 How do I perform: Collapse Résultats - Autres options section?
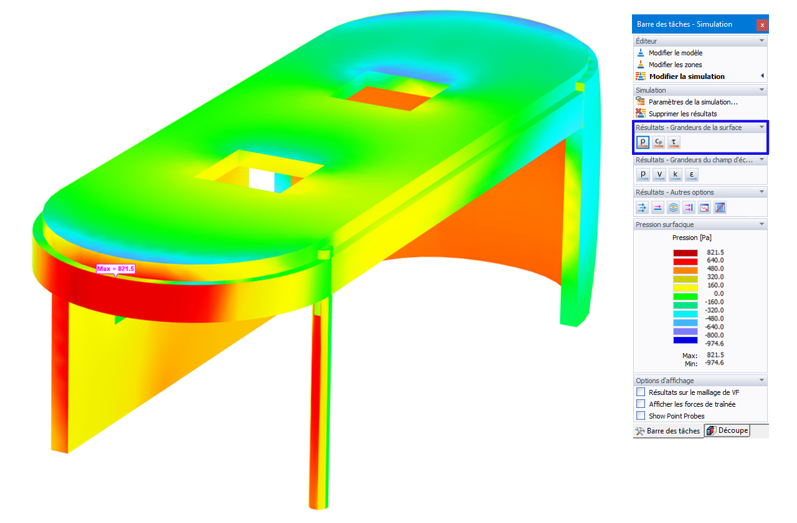pyautogui.click(x=762, y=192)
